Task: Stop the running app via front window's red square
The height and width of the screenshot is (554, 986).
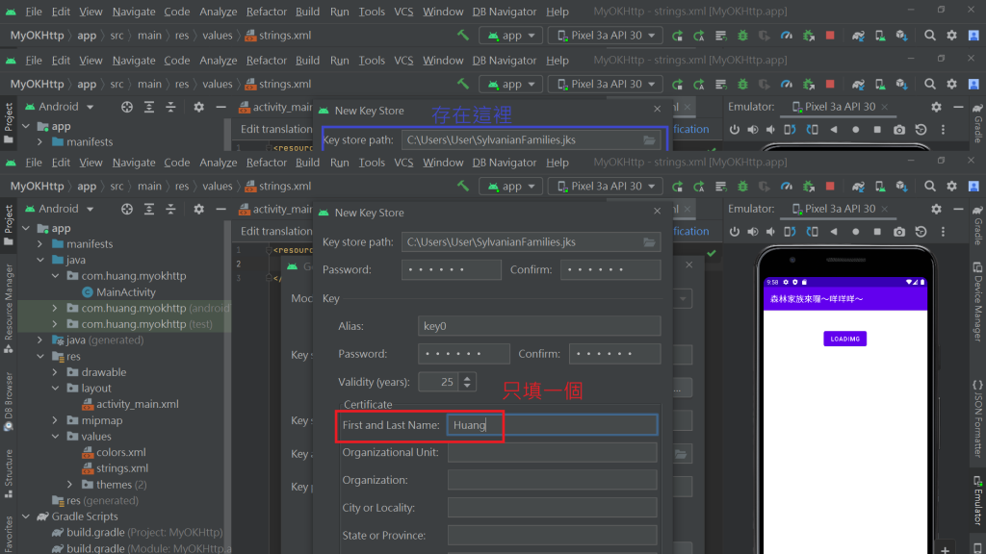Action: [830, 186]
